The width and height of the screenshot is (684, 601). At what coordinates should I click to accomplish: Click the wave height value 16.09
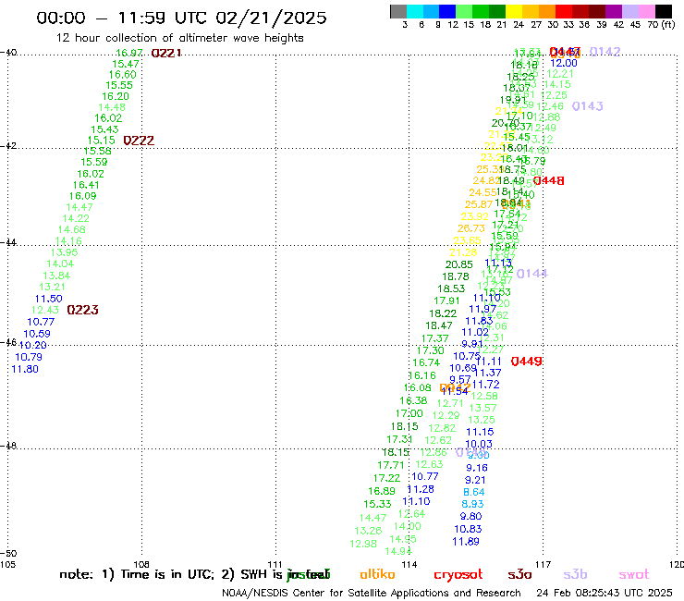(82, 196)
